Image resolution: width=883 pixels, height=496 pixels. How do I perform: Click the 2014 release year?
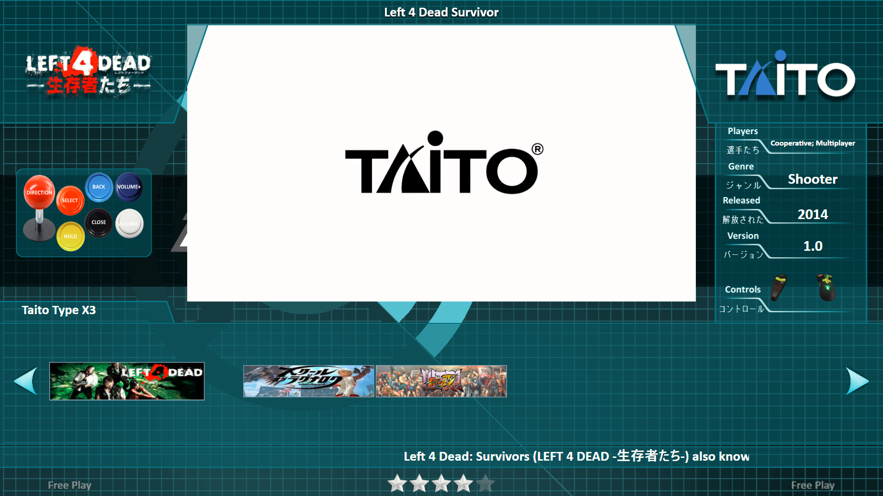[x=813, y=214]
